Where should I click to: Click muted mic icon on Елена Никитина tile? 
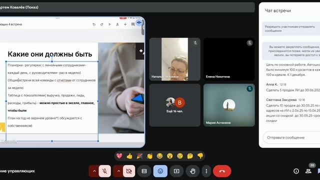tap(249, 43)
